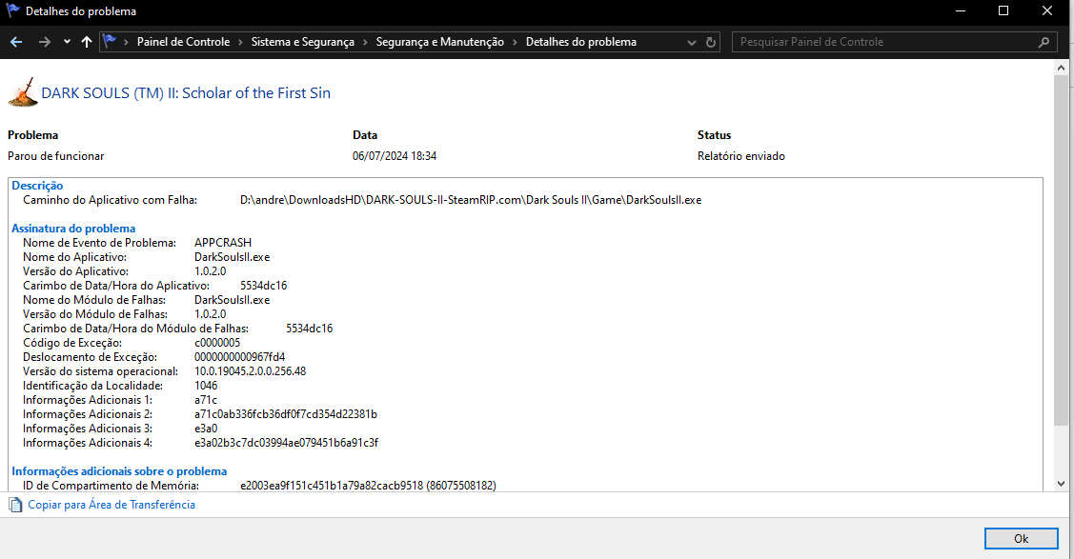Click Copiar para Área de Transferência link
Image resolution: width=1074 pixels, height=559 pixels.
click(x=111, y=505)
